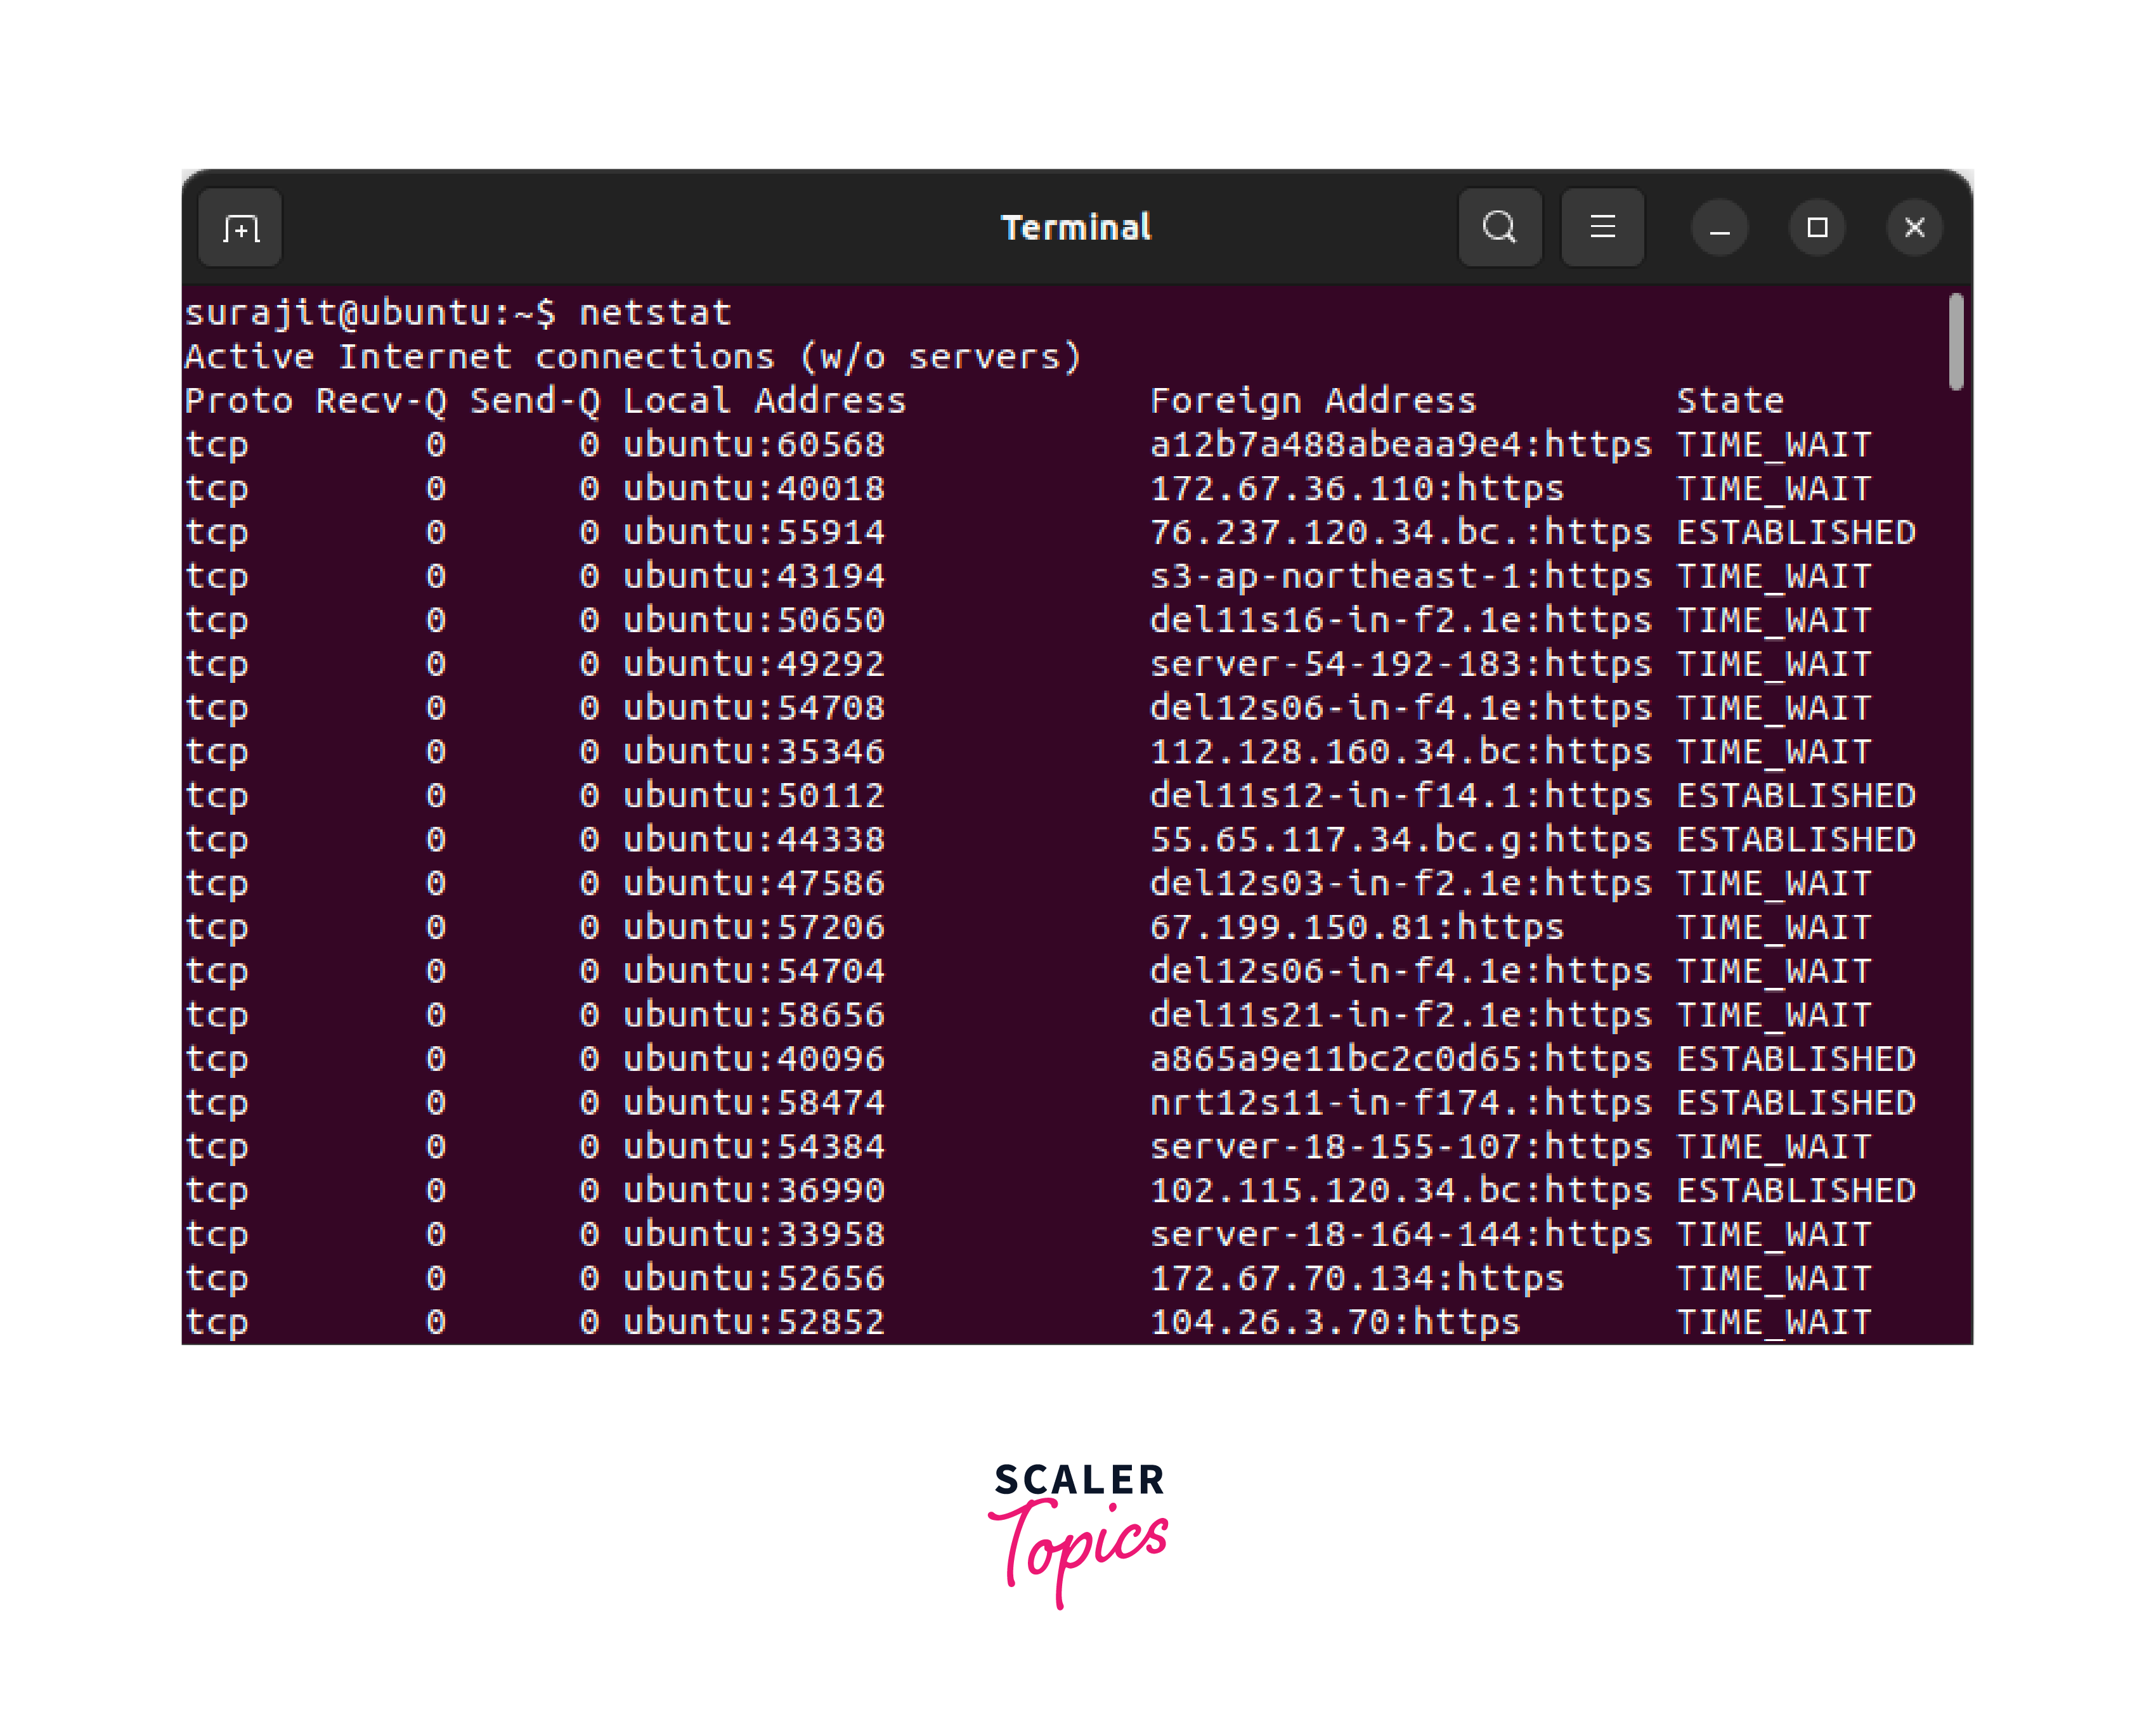Screen dimensions: 2156x1731
Task: Open the terminal search icon
Action: 1499,228
